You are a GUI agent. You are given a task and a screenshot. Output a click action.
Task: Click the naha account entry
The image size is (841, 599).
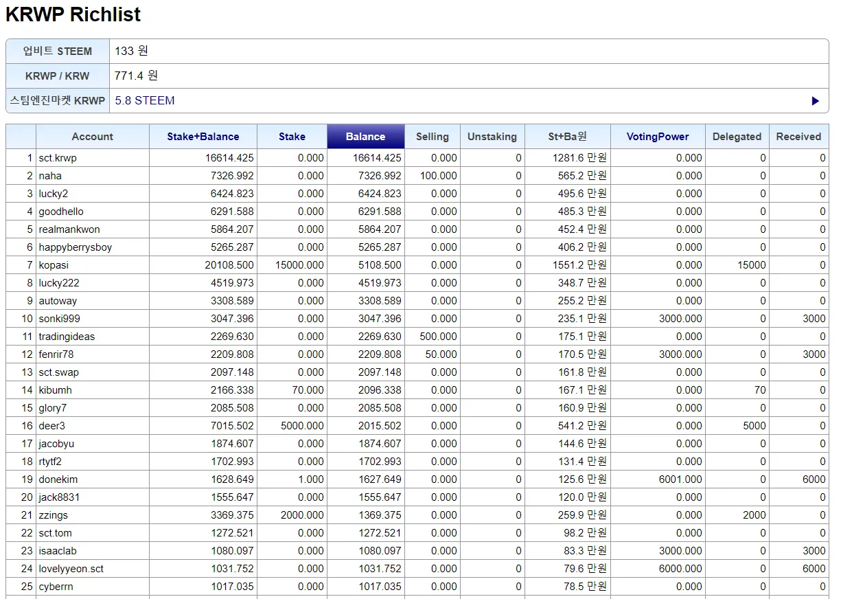[50, 176]
